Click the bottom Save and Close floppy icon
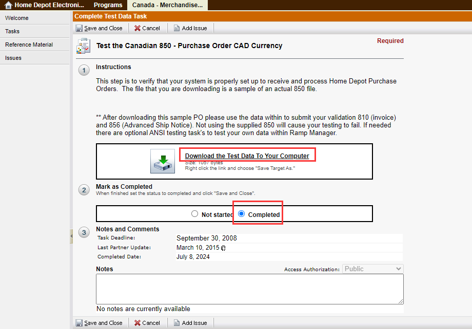This screenshot has width=472, height=329. click(79, 323)
